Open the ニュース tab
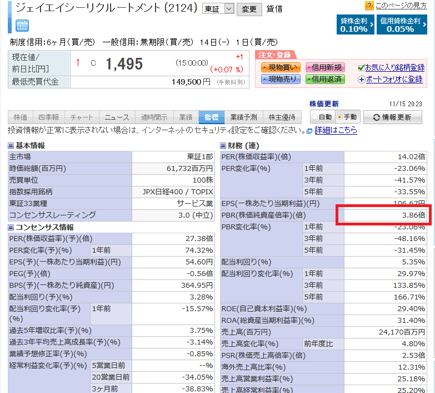This screenshot has width=435, height=393. [x=117, y=117]
